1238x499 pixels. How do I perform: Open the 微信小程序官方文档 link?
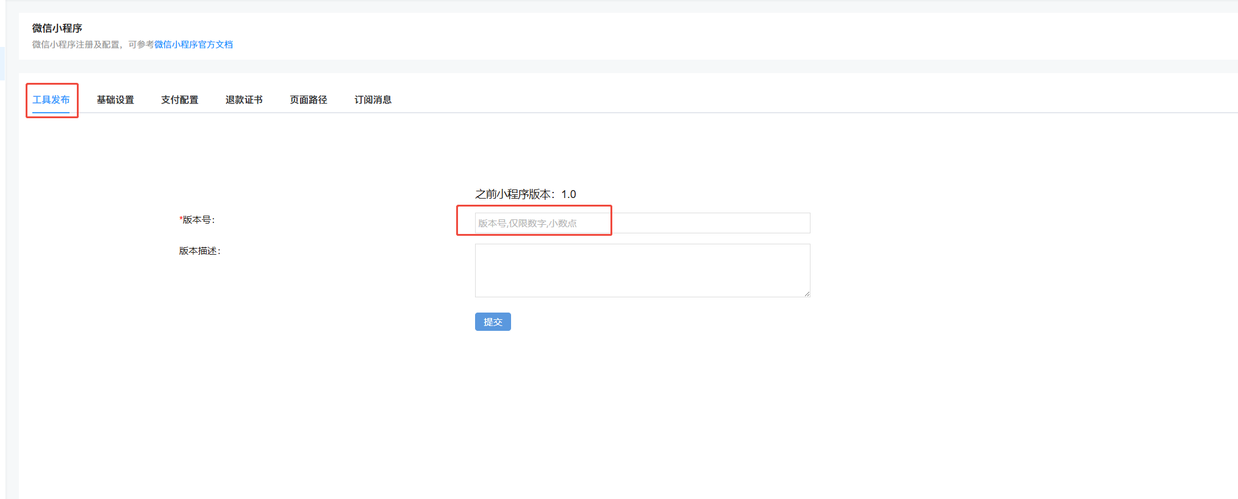193,44
